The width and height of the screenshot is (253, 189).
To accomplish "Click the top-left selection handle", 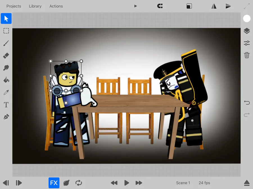I will click(x=51, y=61).
